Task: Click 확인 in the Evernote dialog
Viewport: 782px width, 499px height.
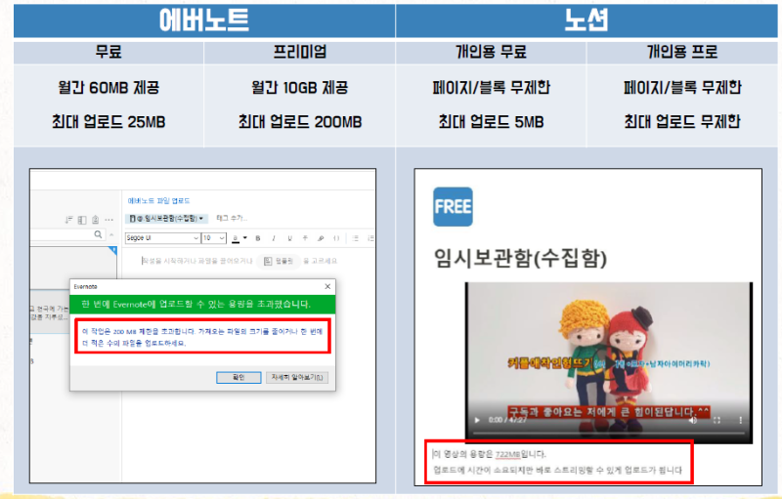Action: (239, 378)
